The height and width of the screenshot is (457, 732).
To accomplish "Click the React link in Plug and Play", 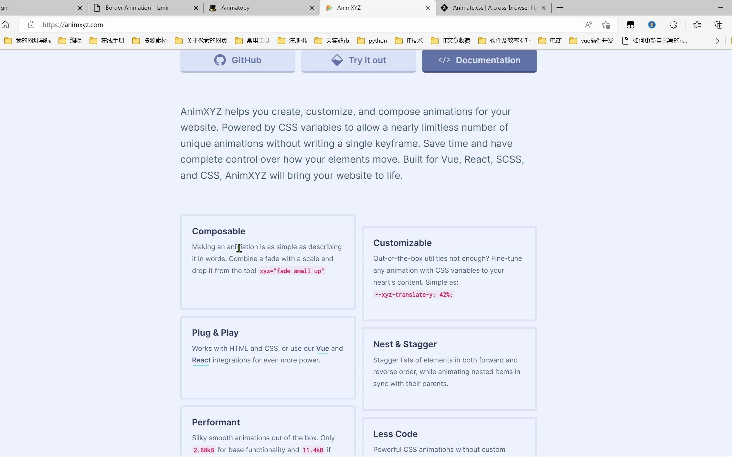I will 201,360.
